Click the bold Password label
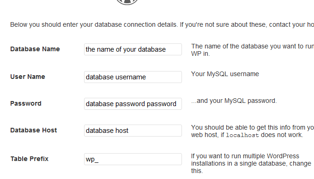 pos(26,103)
